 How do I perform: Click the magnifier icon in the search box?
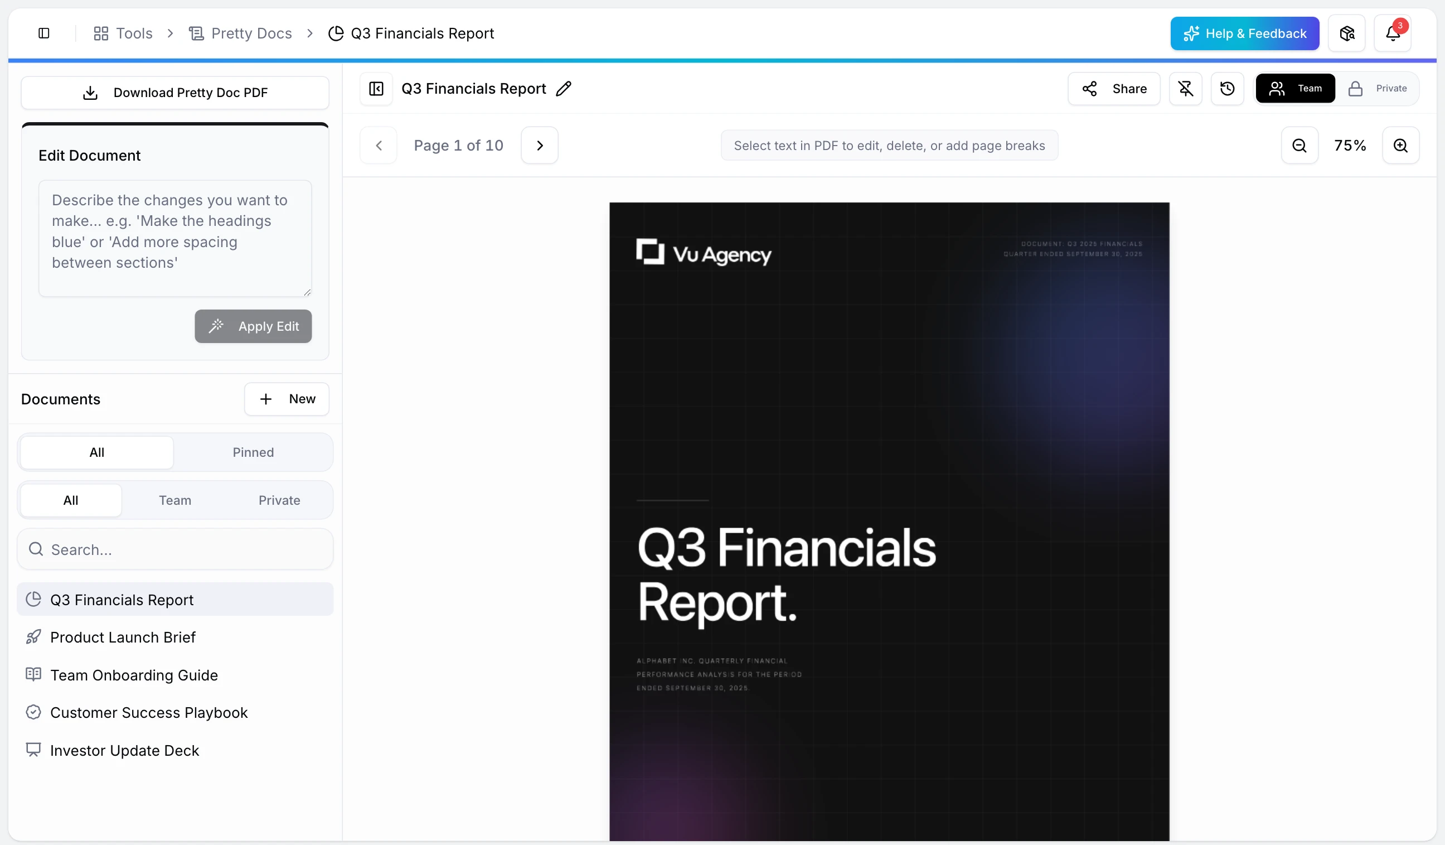[x=36, y=549]
